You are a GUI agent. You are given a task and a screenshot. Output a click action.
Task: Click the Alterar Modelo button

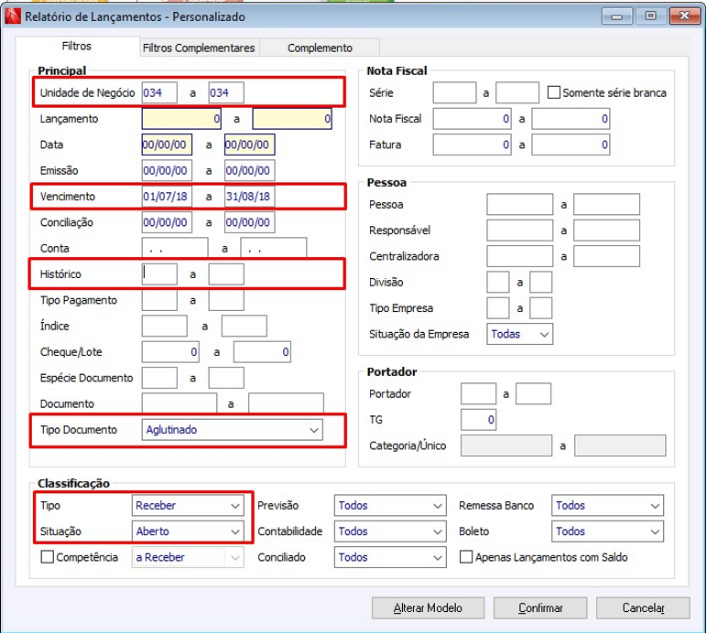(x=428, y=607)
